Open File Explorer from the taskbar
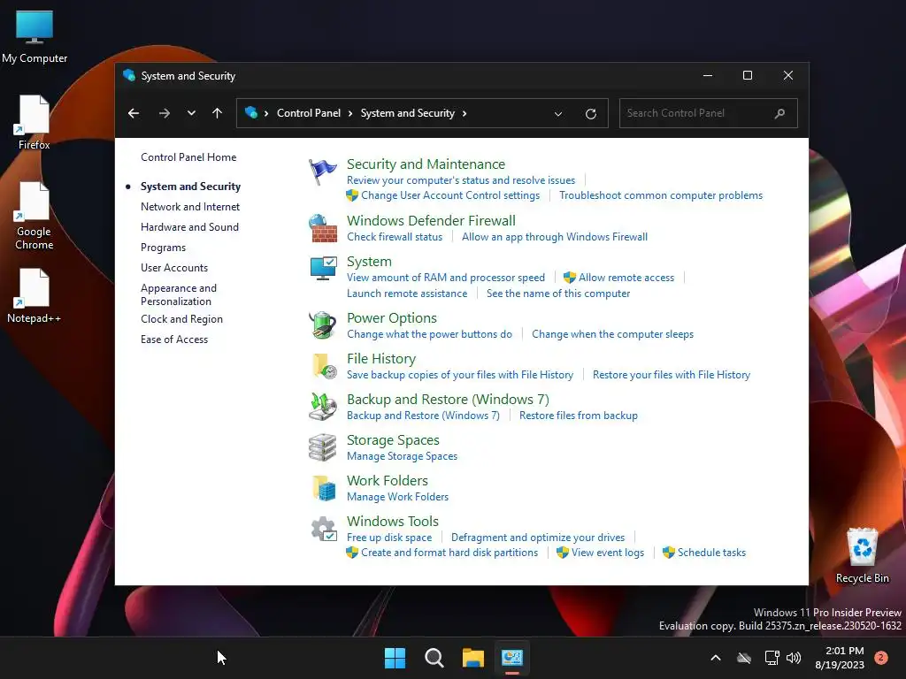 click(x=473, y=658)
